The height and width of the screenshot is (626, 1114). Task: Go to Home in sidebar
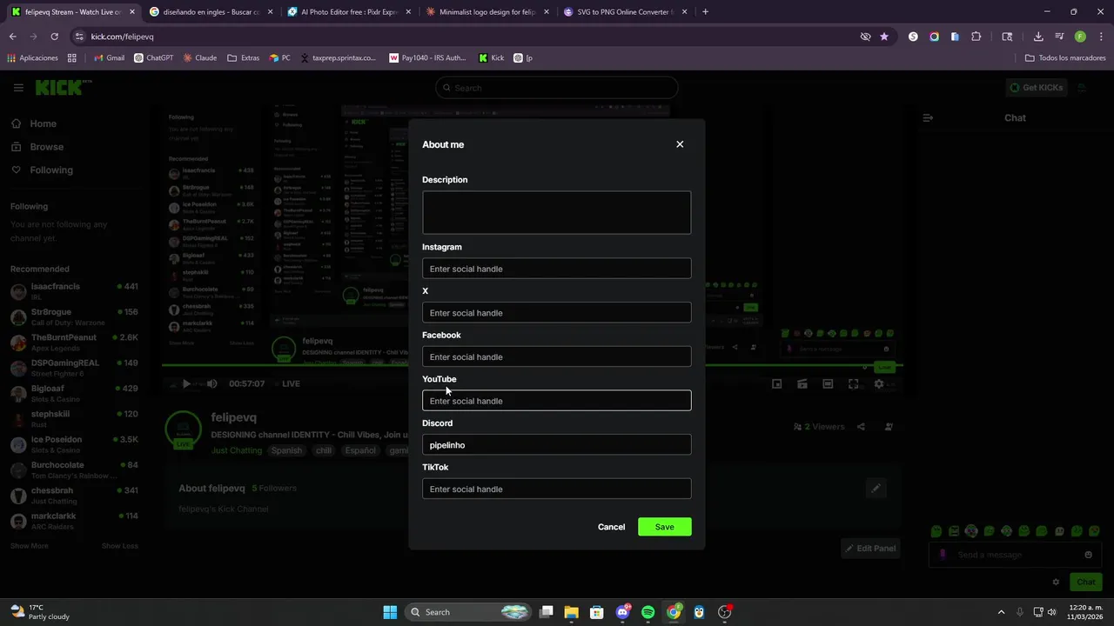click(34, 123)
